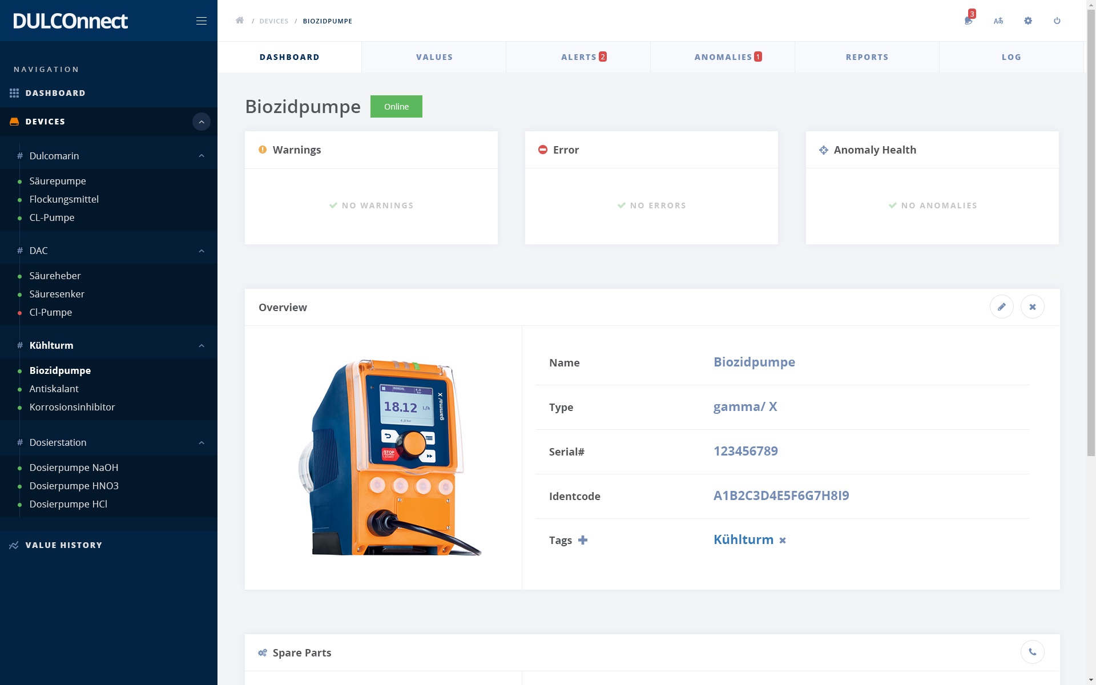Viewport: 1096px width, 685px height.
Task: Select Cl-Pumpe under DAC
Action: (50, 312)
